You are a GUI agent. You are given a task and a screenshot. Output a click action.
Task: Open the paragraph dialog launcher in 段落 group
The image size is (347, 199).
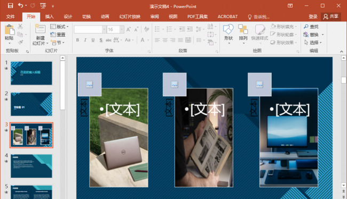pyautogui.click(x=217, y=52)
